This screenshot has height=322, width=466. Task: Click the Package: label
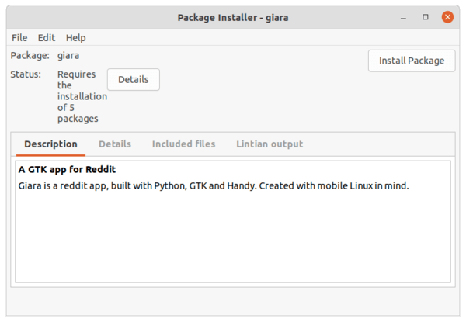tap(30, 56)
